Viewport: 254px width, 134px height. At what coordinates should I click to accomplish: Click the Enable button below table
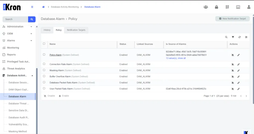[64, 96]
